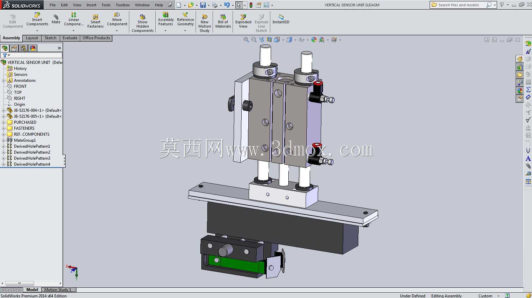The width and height of the screenshot is (532, 298).
Task: Open the Save dropdown arrow
Action: (209, 5)
